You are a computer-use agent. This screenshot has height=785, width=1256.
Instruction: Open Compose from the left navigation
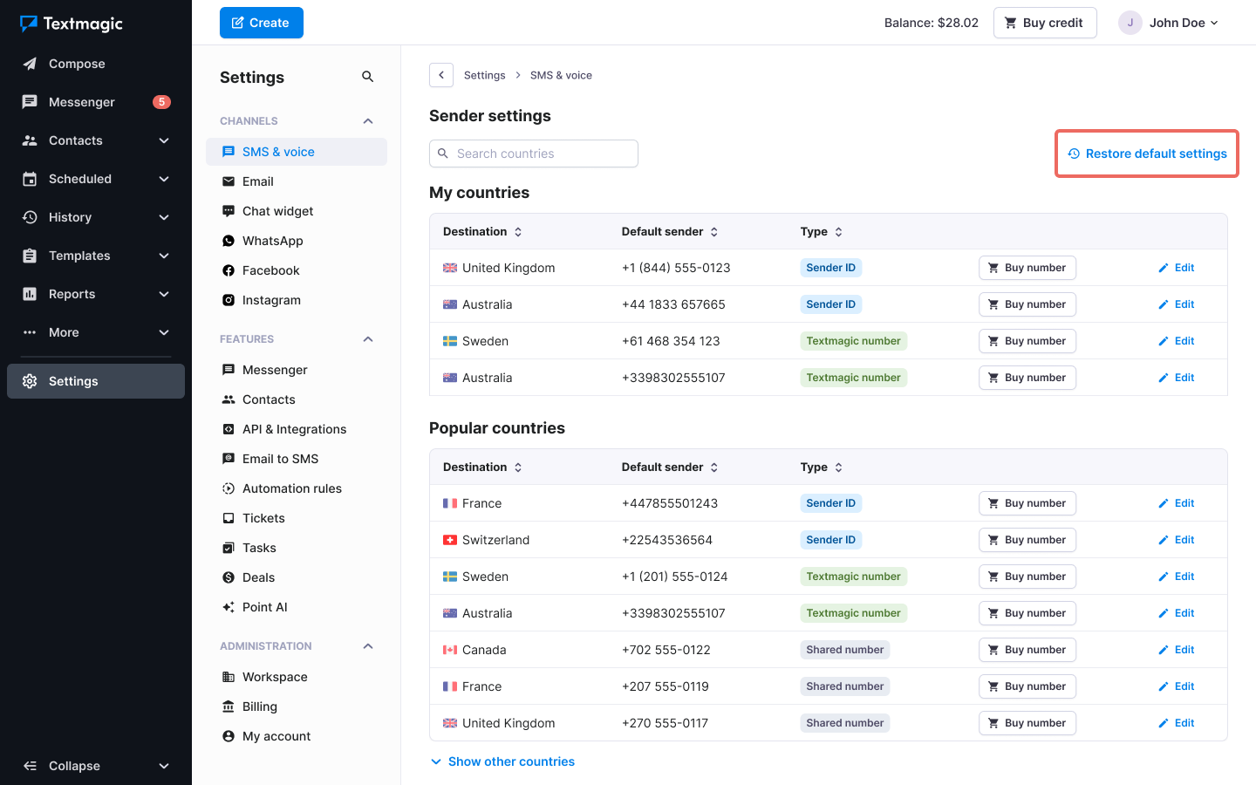tap(77, 64)
